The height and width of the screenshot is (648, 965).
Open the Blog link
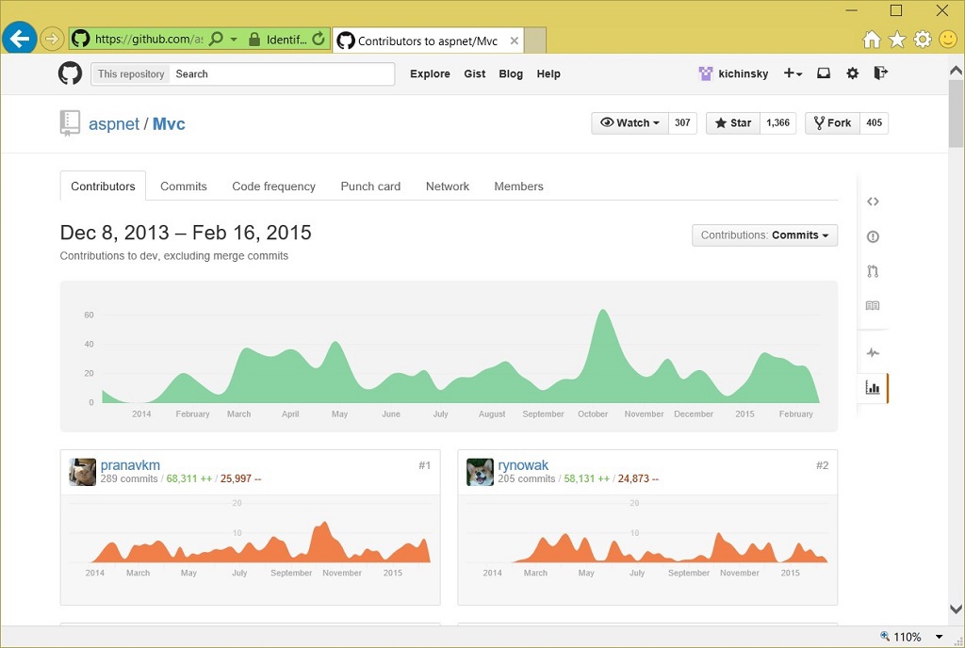click(x=511, y=73)
